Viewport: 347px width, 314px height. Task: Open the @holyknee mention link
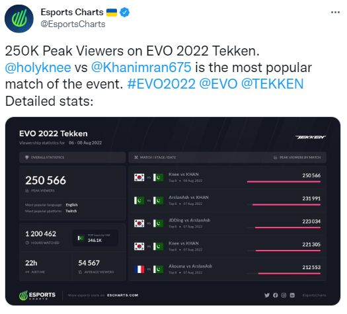[38, 67]
